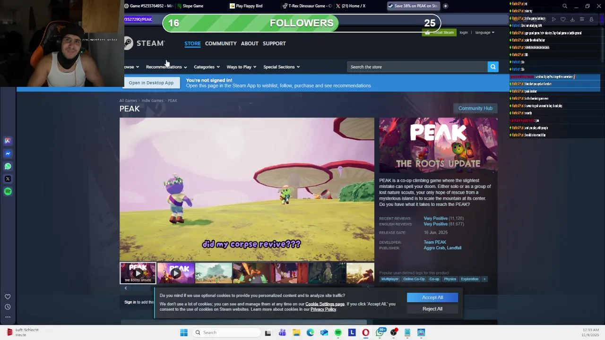Screen dimensions: 605x340
Task: Open the browser downloads icon
Action: (572, 19)
